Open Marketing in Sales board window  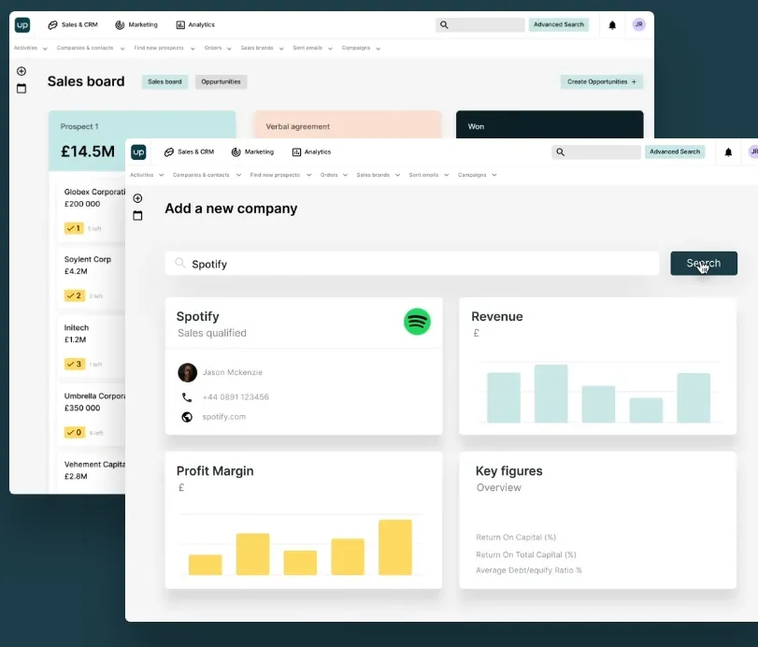(x=136, y=24)
